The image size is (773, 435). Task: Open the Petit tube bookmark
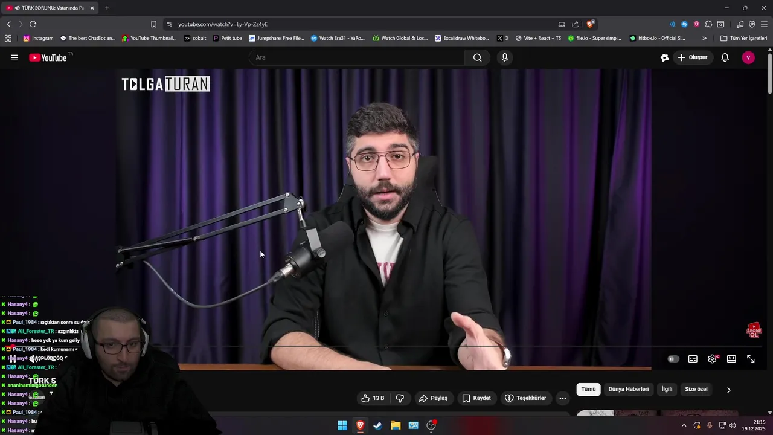click(x=227, y=38)
